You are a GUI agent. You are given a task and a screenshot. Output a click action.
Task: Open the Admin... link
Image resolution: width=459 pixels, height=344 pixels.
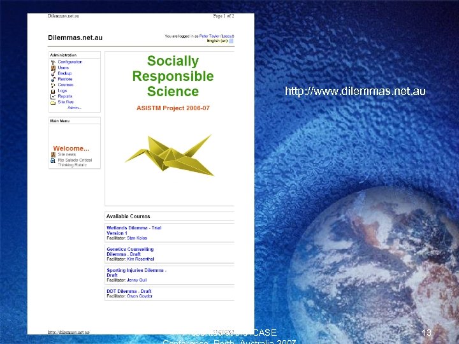(75, 108)
